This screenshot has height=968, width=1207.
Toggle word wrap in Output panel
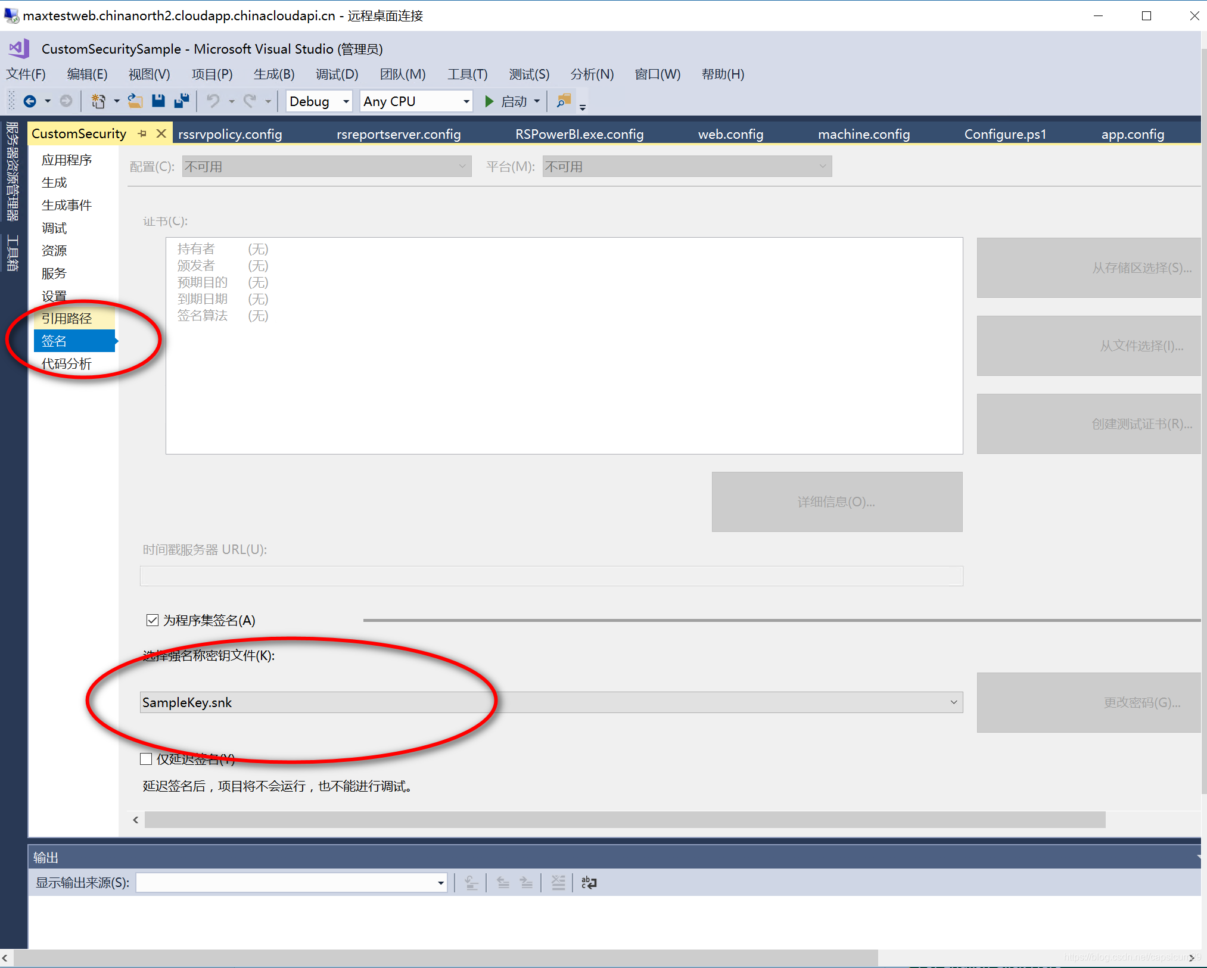click(x=589, y=882)
